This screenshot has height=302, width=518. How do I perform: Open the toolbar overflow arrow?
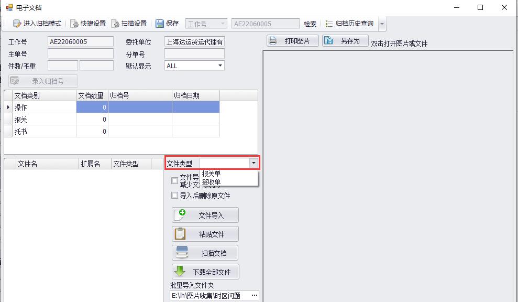coord(382,24)
